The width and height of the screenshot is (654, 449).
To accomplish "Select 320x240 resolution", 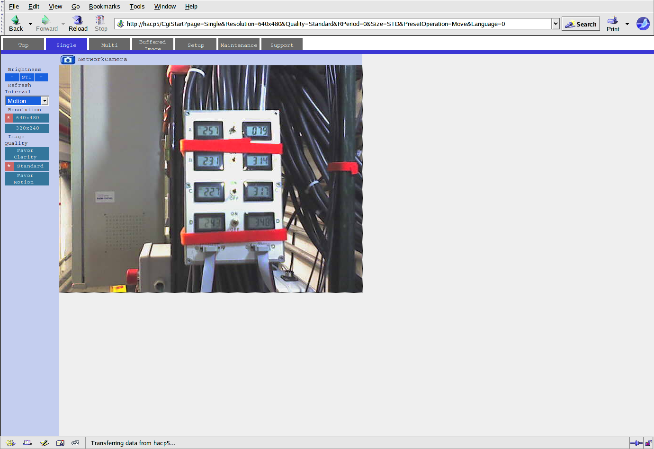I will point(27,128).
